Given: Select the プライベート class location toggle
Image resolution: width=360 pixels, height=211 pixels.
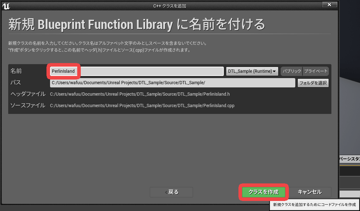Looking at the screenshot, I should tap(316, 71).
